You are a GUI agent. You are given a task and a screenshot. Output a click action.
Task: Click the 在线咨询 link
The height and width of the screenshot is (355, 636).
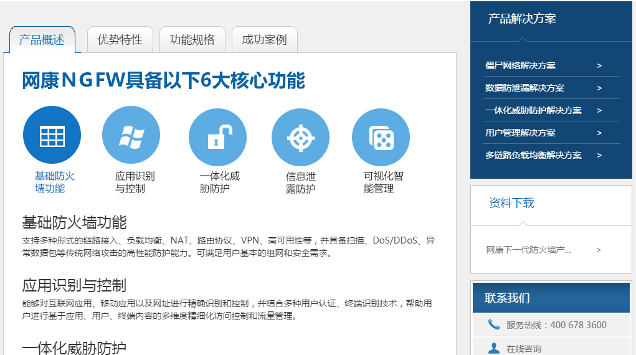524,349
